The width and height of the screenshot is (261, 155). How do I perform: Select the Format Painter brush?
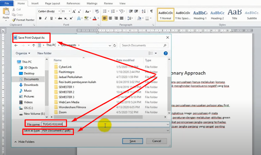point(14,20)
